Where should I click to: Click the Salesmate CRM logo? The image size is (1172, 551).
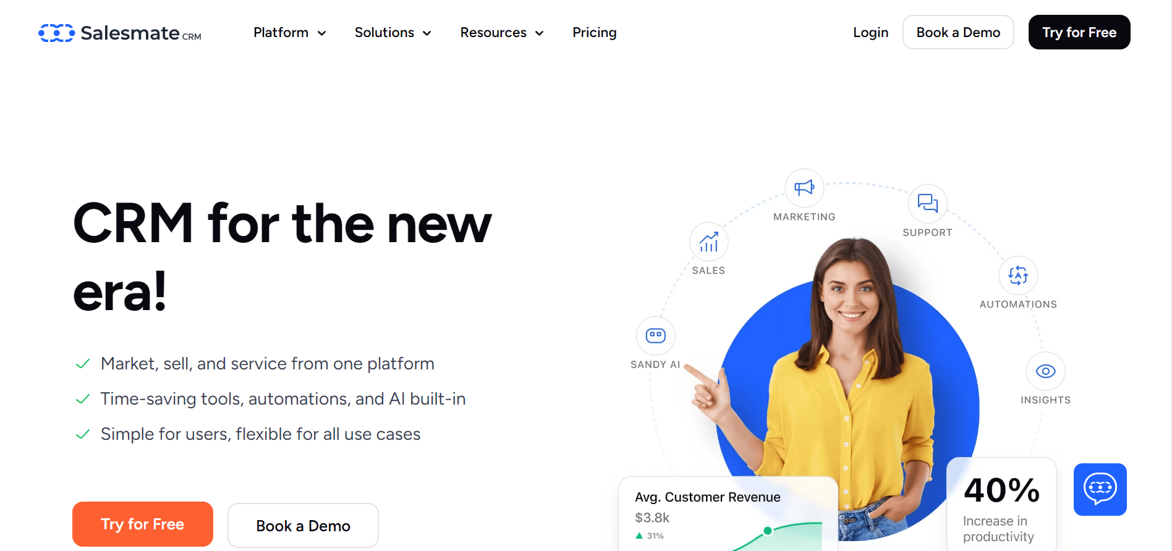click(120, 33)
